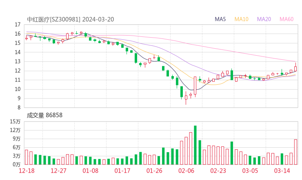The width and height of the screenshot is (302, 180).
Task: Click the MA60 legend label
Action: pos(286,19)
